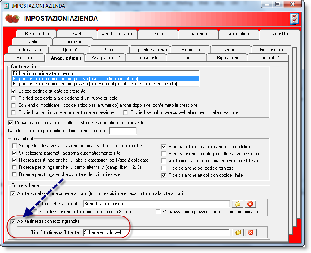This screenshot has width=311, height=253.
Task: Click the strawberry logo in header
Action: (x=12, y=19)
